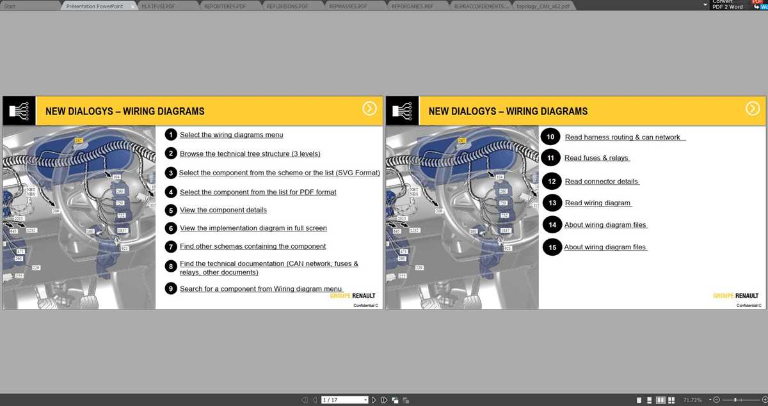The image size is (768, 406).
Task: Open the Convert PDF 2 Word tool
Action: pos(739,4)
